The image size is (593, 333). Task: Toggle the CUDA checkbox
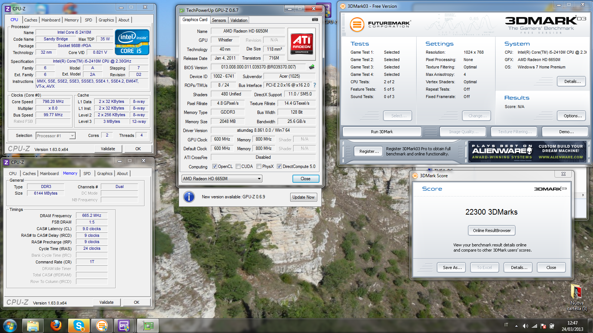point(238,166)
